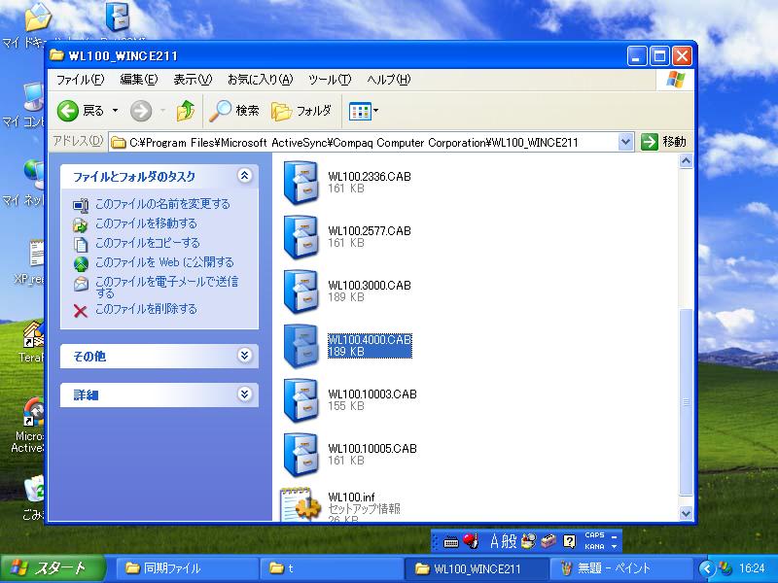This screenshot has width=778, height=583.
Task: Click このファイルをコピーする link
Action: click(x=148, y=243)
